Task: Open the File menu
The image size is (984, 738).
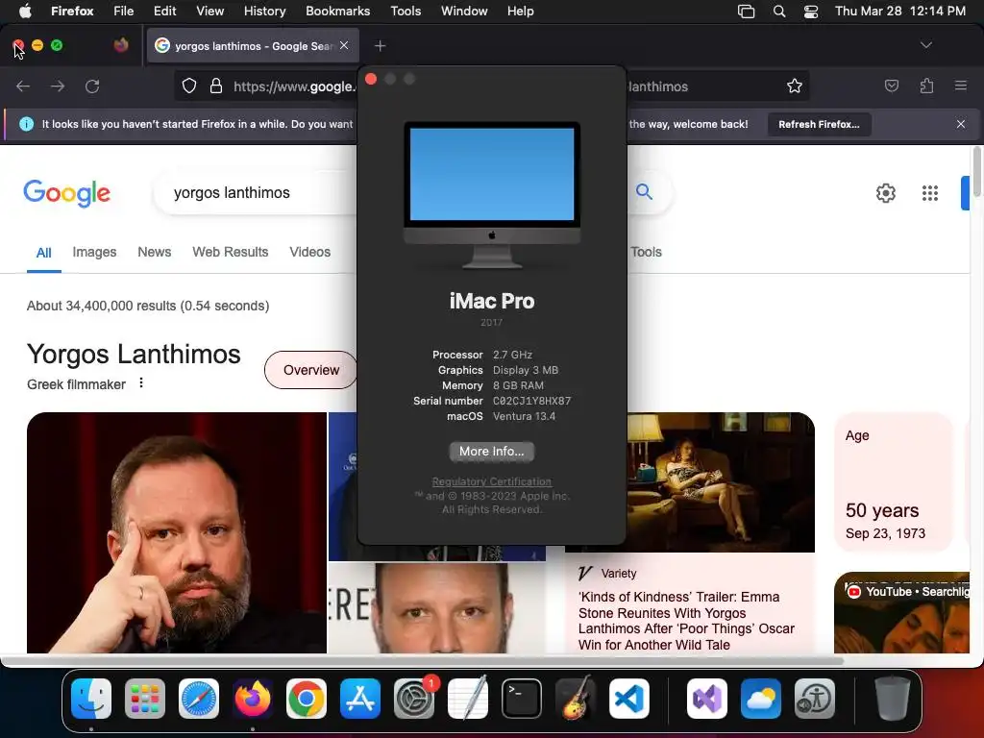Action: 123,11
